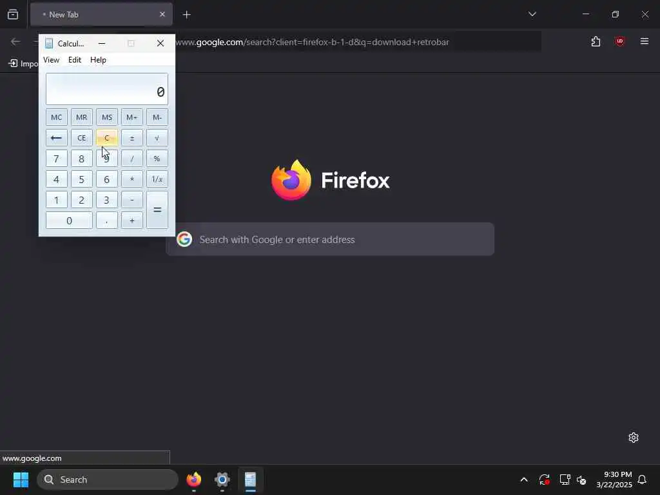Clear all with the C key
This screenshot has height=495, width=660.
[x=106, y=138]
